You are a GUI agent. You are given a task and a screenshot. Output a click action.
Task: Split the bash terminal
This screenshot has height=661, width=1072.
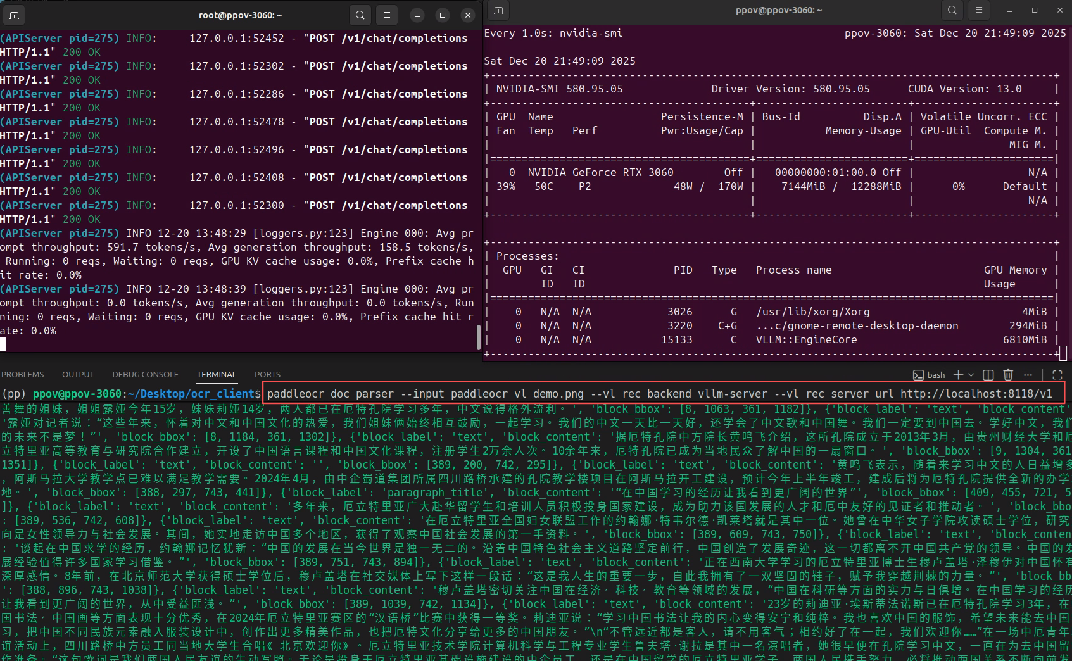click(x=988, y=375)
